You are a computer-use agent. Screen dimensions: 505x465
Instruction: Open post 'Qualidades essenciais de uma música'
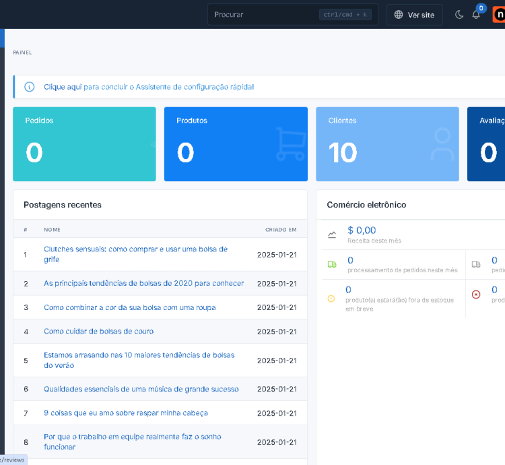141,389
